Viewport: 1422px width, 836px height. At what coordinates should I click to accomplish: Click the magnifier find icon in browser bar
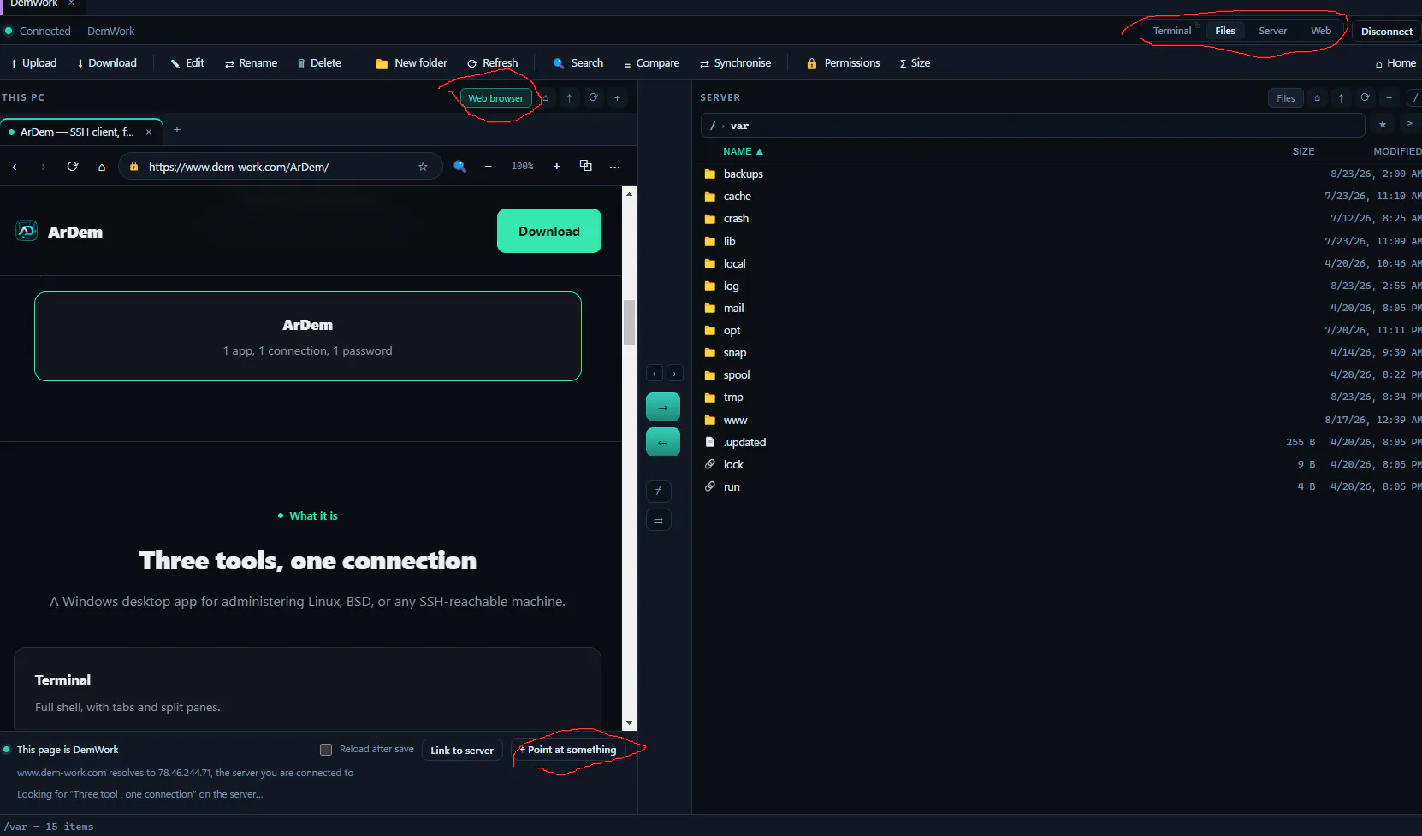pos(459,167)
